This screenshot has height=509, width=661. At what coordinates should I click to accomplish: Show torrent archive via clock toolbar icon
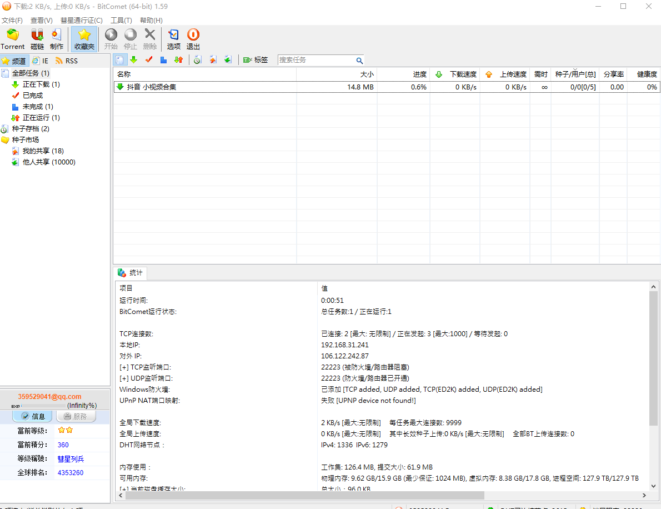pyautogui.click(x=197, y=60)
